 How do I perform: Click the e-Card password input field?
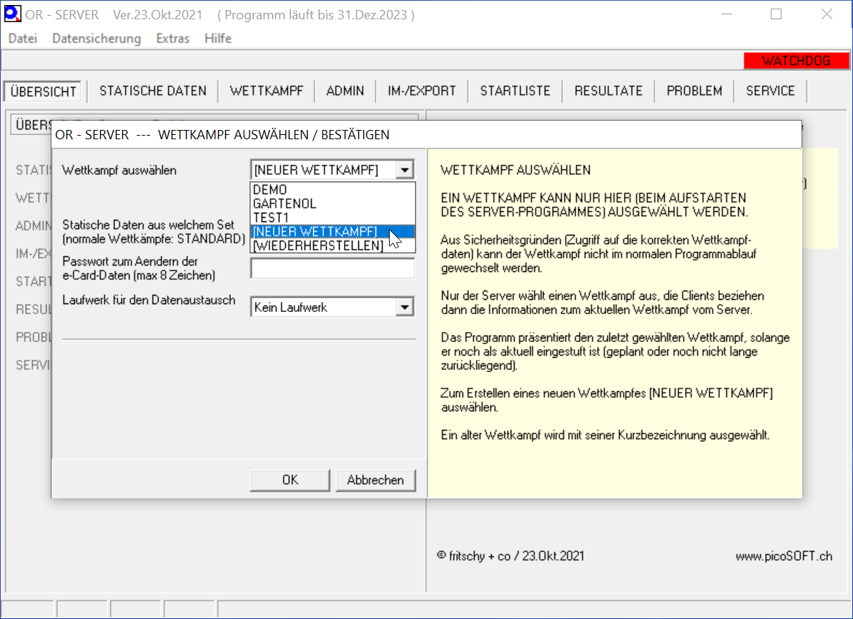[x=332, y=268]
